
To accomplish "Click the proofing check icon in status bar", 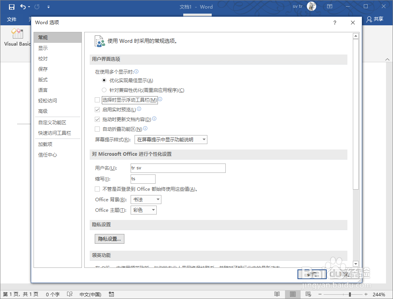I will pyautogui.click(x=70, y=294).
